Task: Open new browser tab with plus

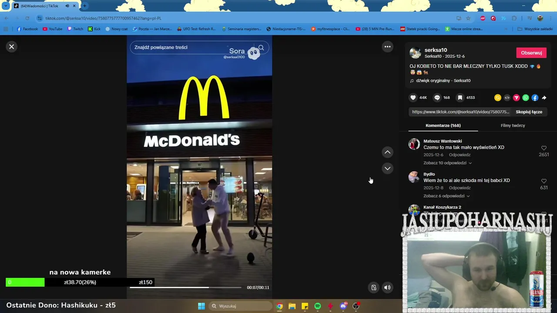Action: [84, 6]
